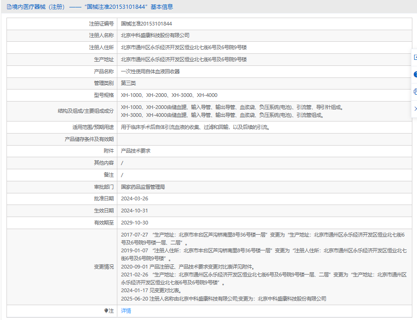417x320 pixels.
Task: Click the 第三类 management category value
Action: [x=128, y=83]
